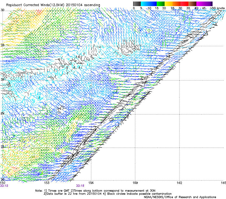The width and height of the screenshot is (226, 199).
Task: Click the longitude label '150'
Action: [3, 183]
